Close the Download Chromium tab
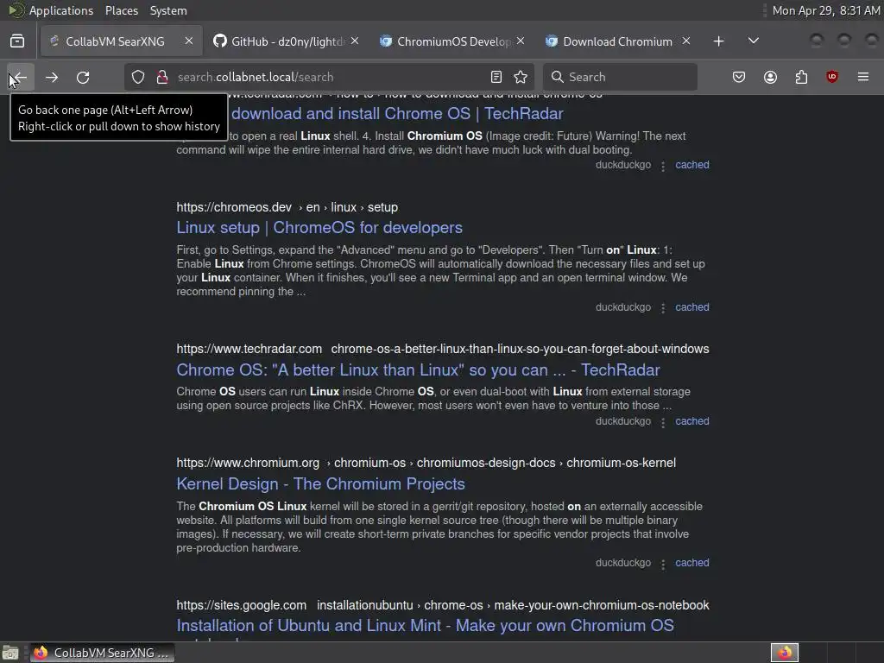Screen dimensions: 884x663 pos(686,41)
